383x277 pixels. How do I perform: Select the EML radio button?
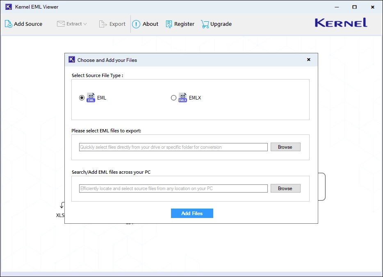(82, 98)
